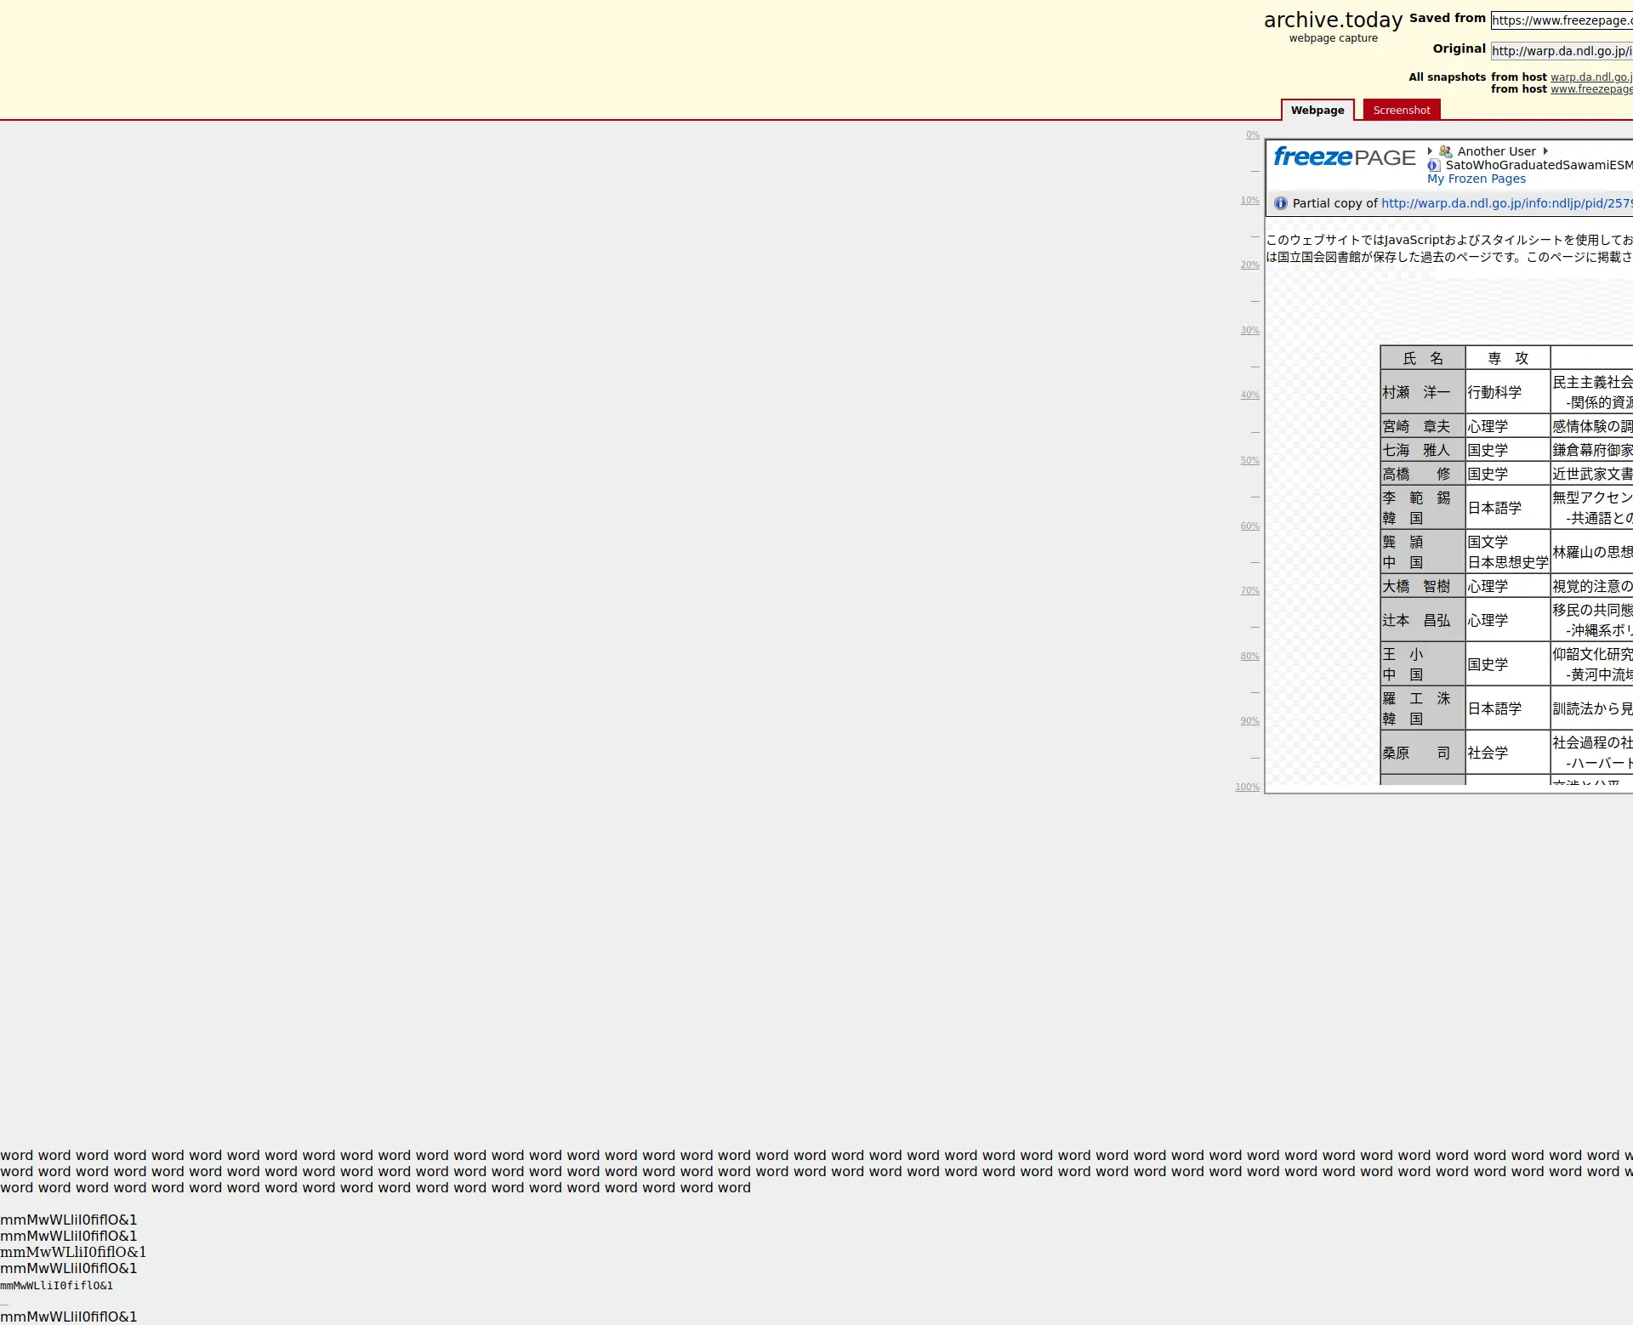Open the warp.da.ndl.go.jp partial copy link

coord(1505,203)
